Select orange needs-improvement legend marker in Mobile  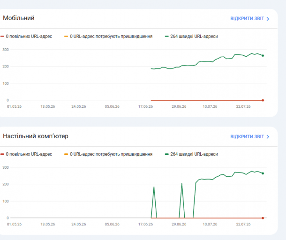(66, 36)
